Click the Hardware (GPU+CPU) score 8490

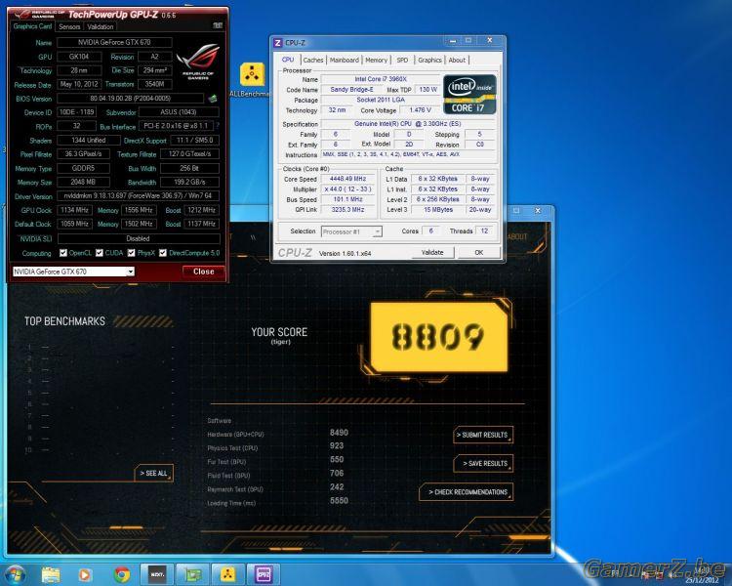[339, 433]
